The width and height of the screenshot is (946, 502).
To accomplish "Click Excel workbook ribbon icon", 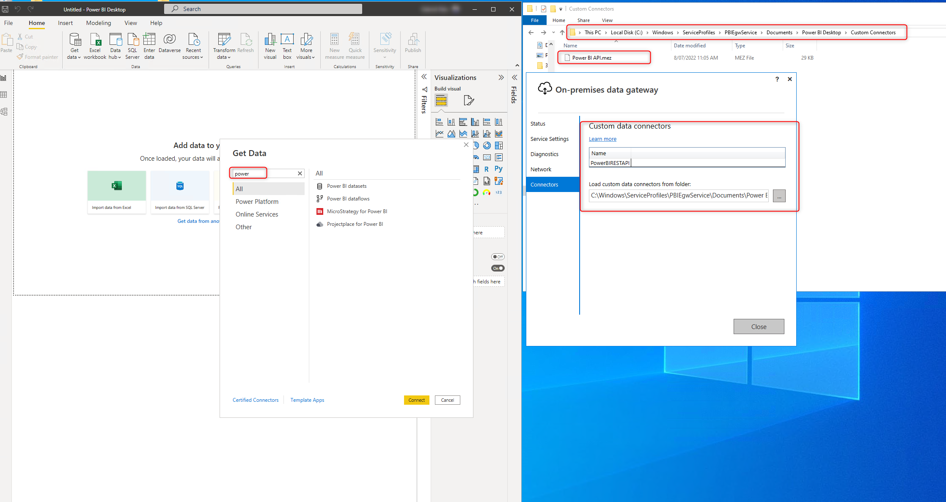I will [95, 46].
